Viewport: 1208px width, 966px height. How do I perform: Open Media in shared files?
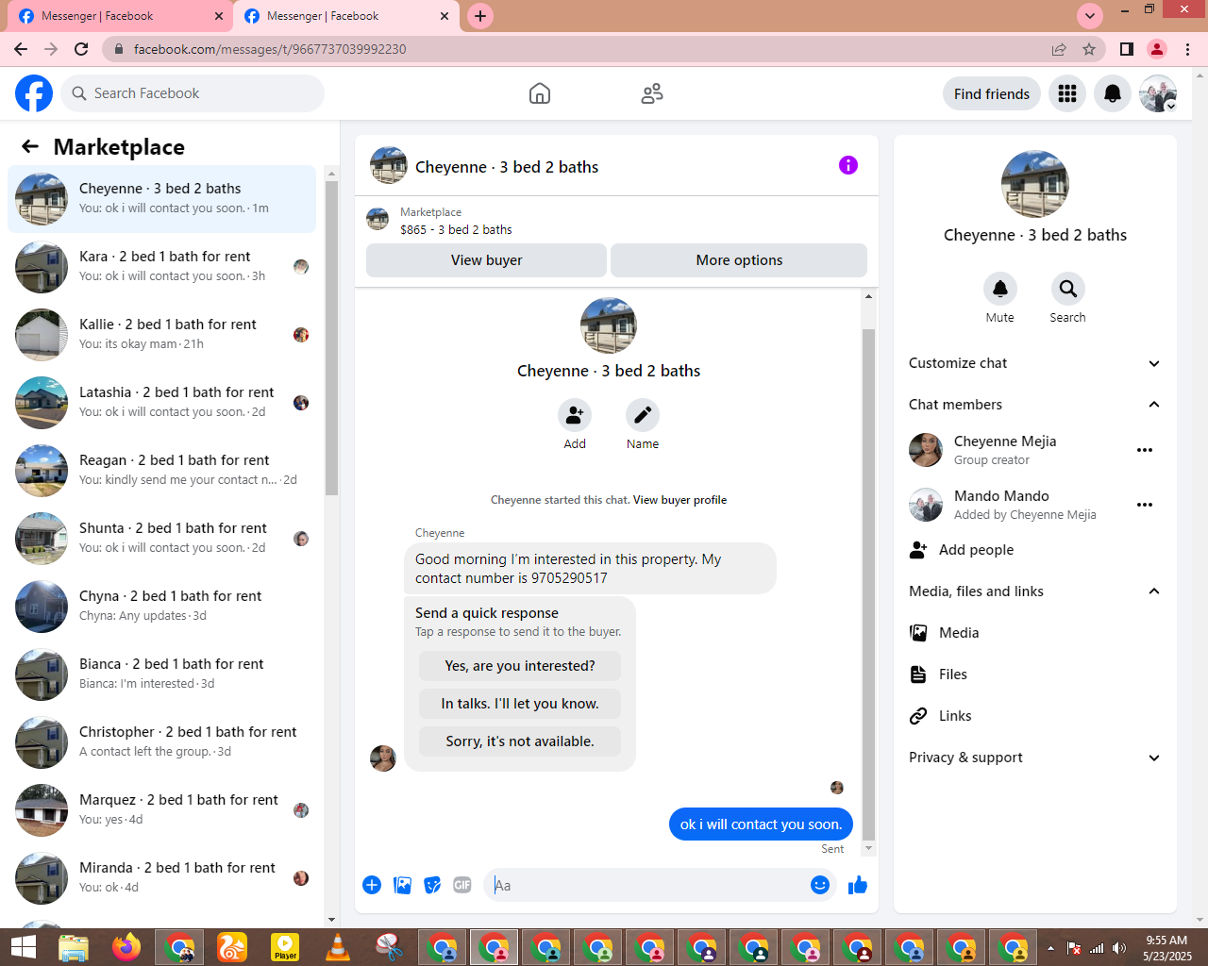click(1034, 633)
